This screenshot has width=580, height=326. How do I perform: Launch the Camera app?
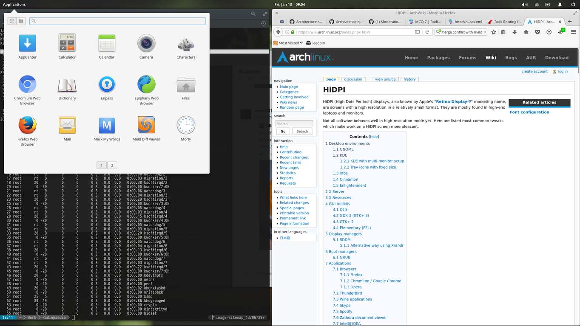click(x=146, y=46)
